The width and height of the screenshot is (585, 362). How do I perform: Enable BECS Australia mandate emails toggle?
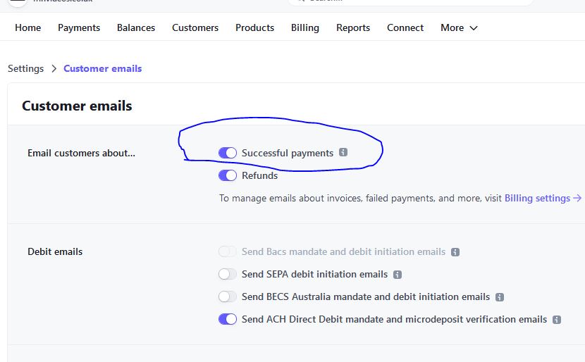[228, 297]
